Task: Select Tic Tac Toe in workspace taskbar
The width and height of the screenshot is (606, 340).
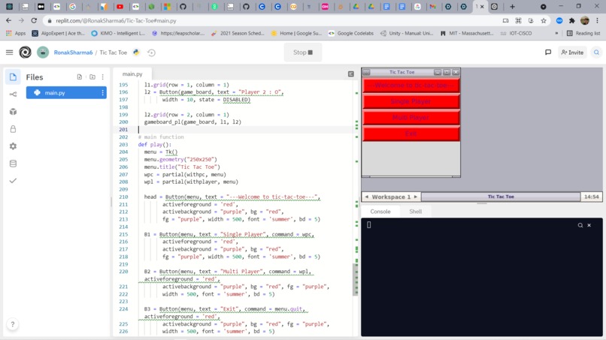Action: 501,197
